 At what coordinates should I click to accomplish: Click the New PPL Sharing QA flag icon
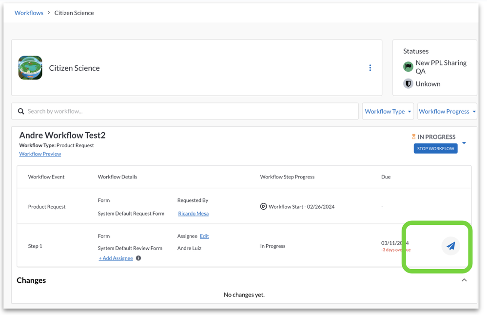[408, 67]
